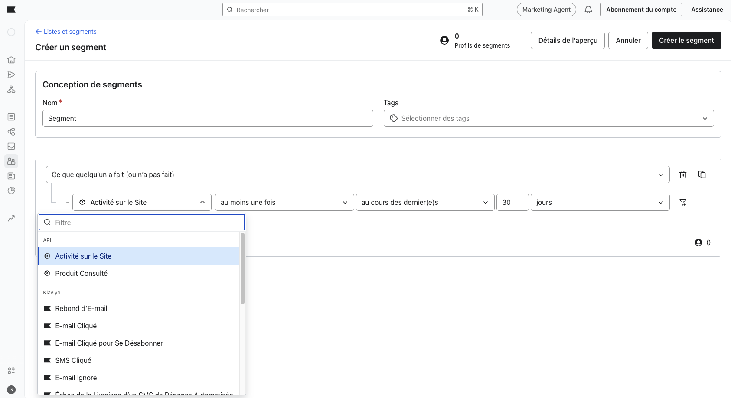Open Campaigns via the paper plane icon

pos(11,74)
